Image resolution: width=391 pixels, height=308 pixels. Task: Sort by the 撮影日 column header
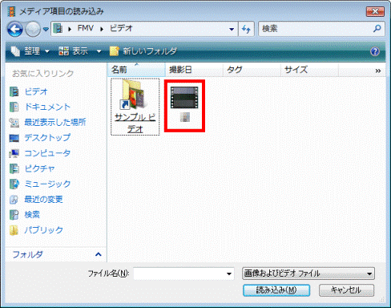pyautogui.click(x=194, y=70)
